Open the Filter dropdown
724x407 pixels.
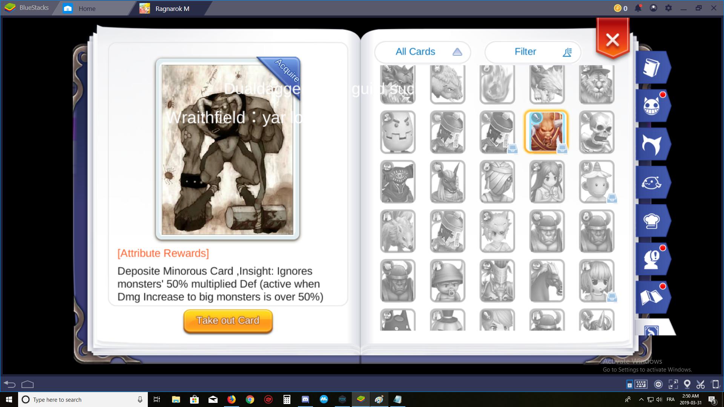pos(532,52)
